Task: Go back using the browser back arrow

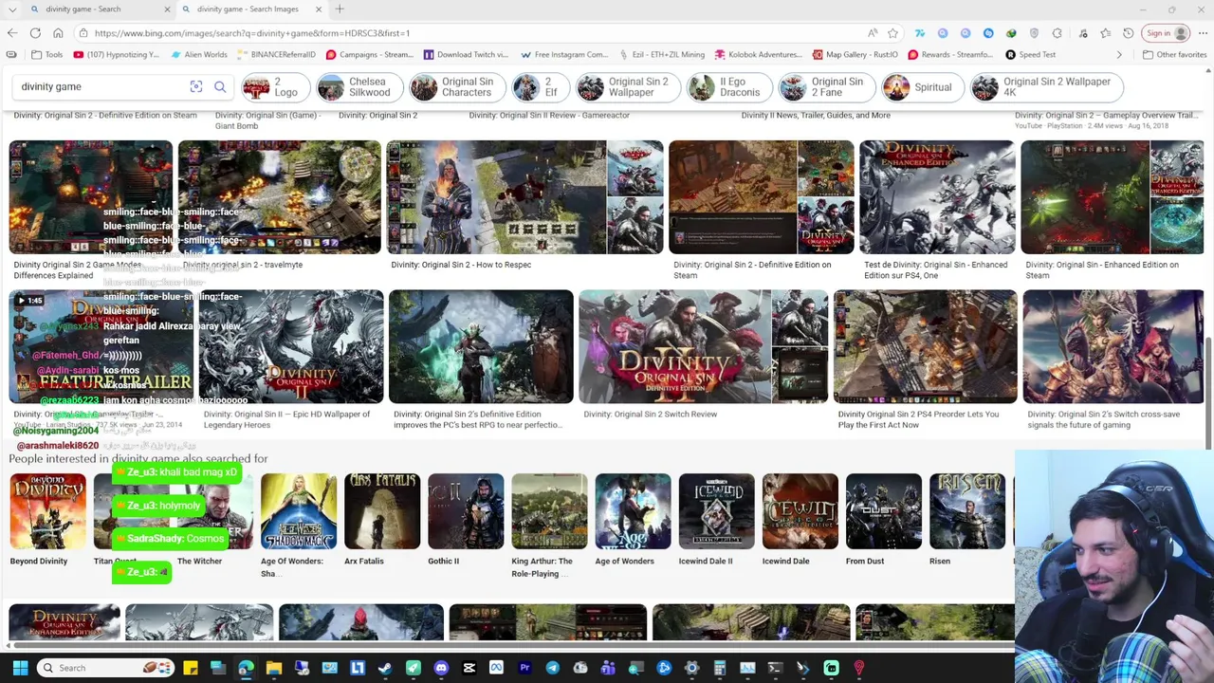Action: (12, 33)
